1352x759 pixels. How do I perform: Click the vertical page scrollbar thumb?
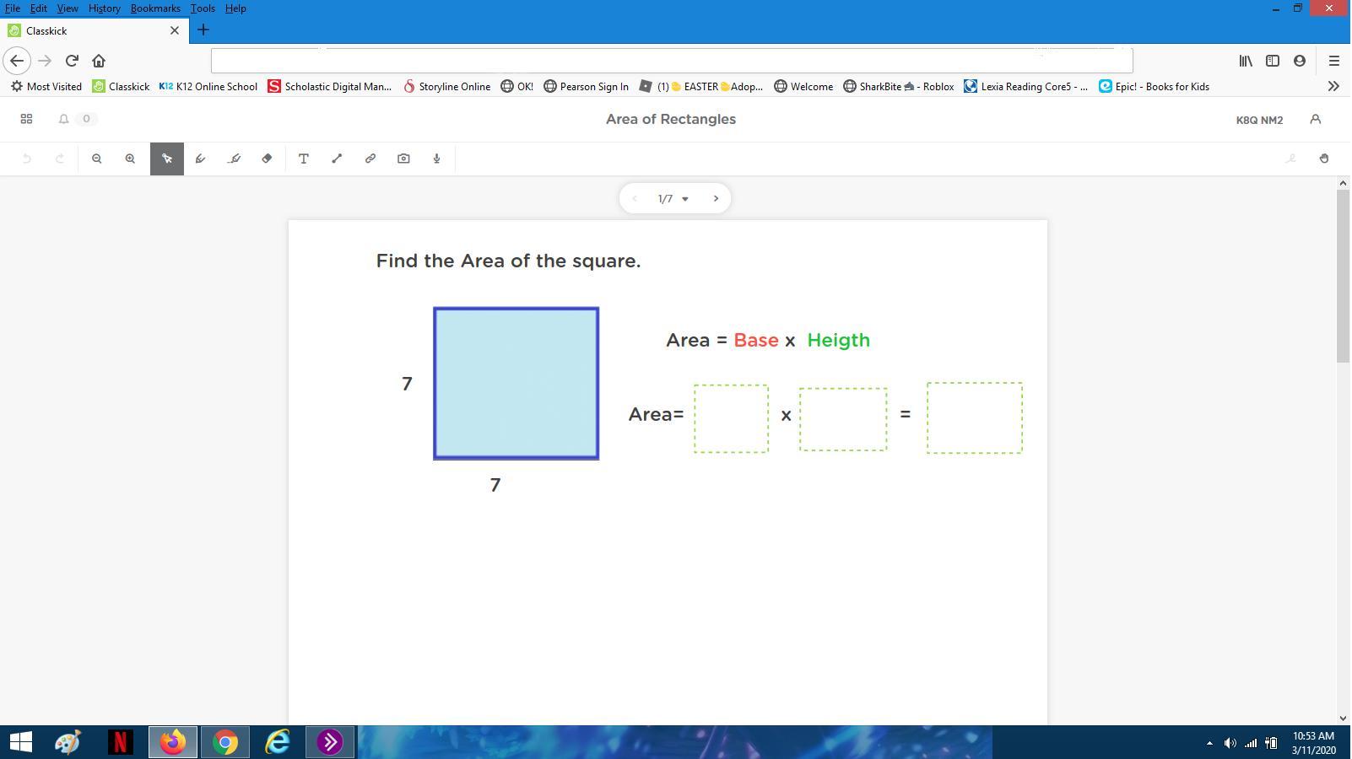1343,277
